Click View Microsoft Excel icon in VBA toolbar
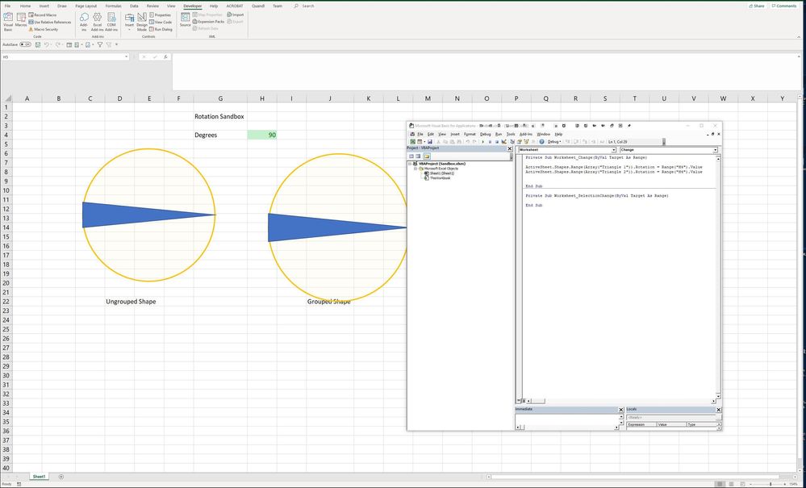This screenshot has height=488, width=806. (412, 142)
